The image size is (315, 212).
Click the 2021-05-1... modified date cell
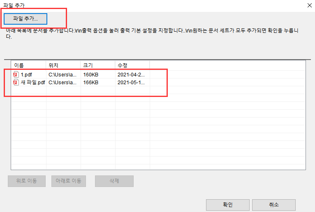[x=131, y=83]
